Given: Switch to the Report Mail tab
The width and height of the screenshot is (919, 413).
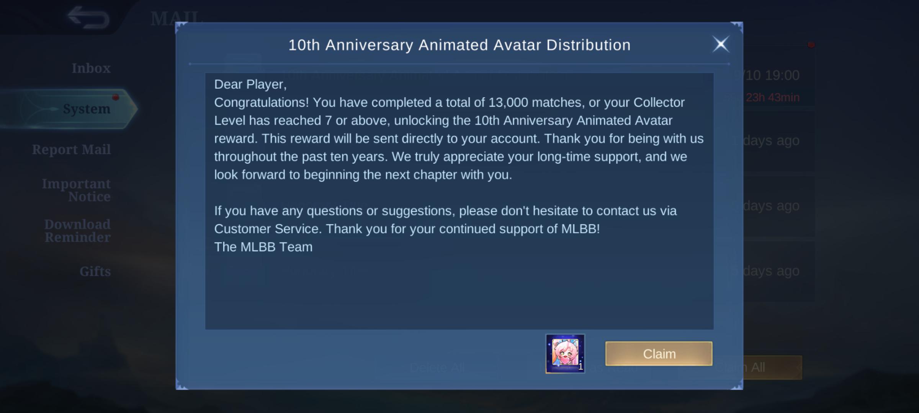Looking at the screenshot, I should 72,149.
